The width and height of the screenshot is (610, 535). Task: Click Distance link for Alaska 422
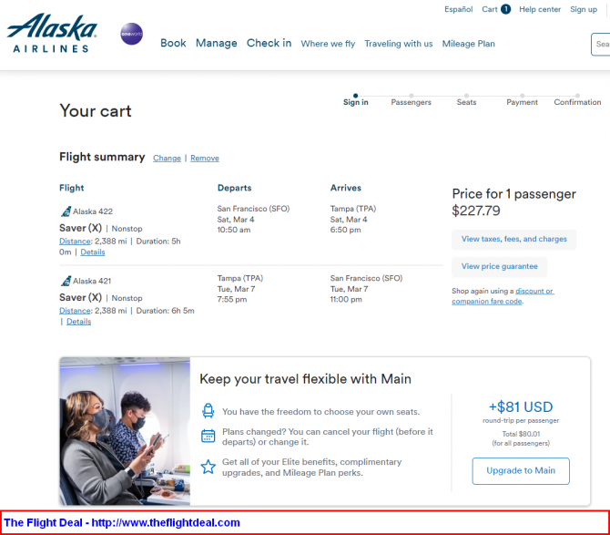point(75,242)
